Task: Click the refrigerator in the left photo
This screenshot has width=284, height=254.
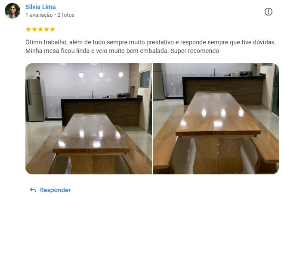Action: click(x=35, y=100)
